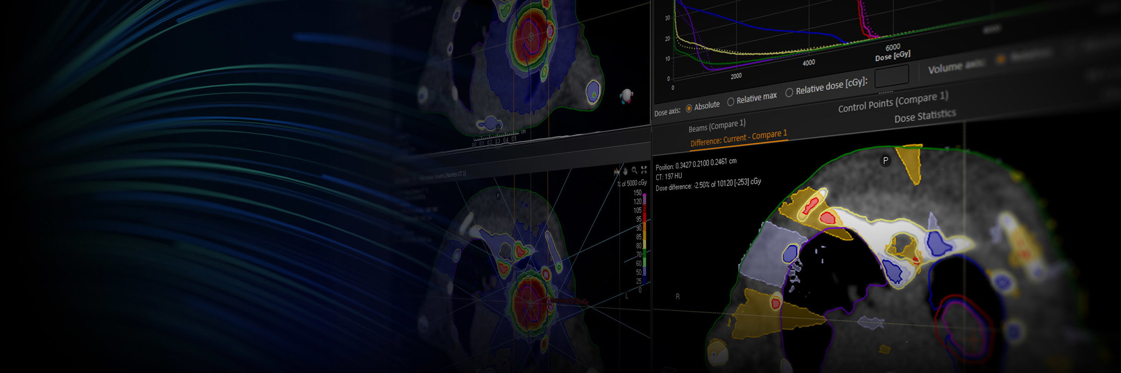Click the Relative dose value input box
Viewport: 1121px width, 373px height.
[x=891, y=76]
